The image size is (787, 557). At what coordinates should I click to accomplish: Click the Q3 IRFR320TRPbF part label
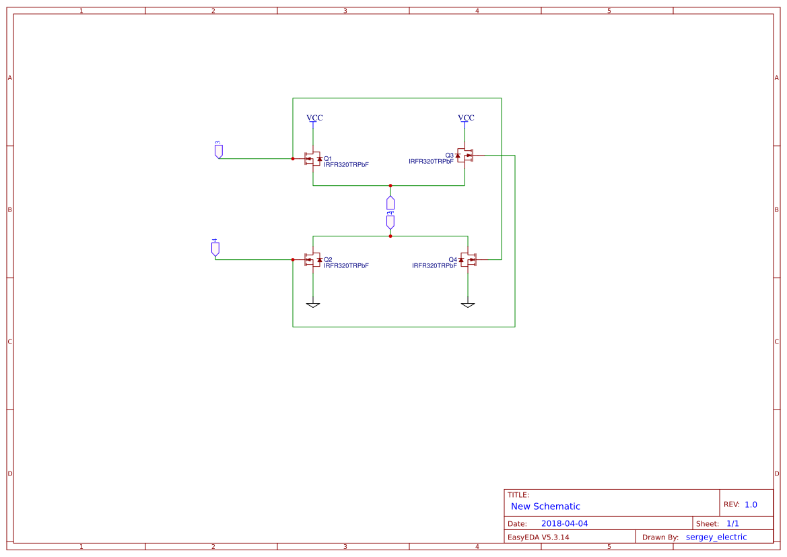431,161
